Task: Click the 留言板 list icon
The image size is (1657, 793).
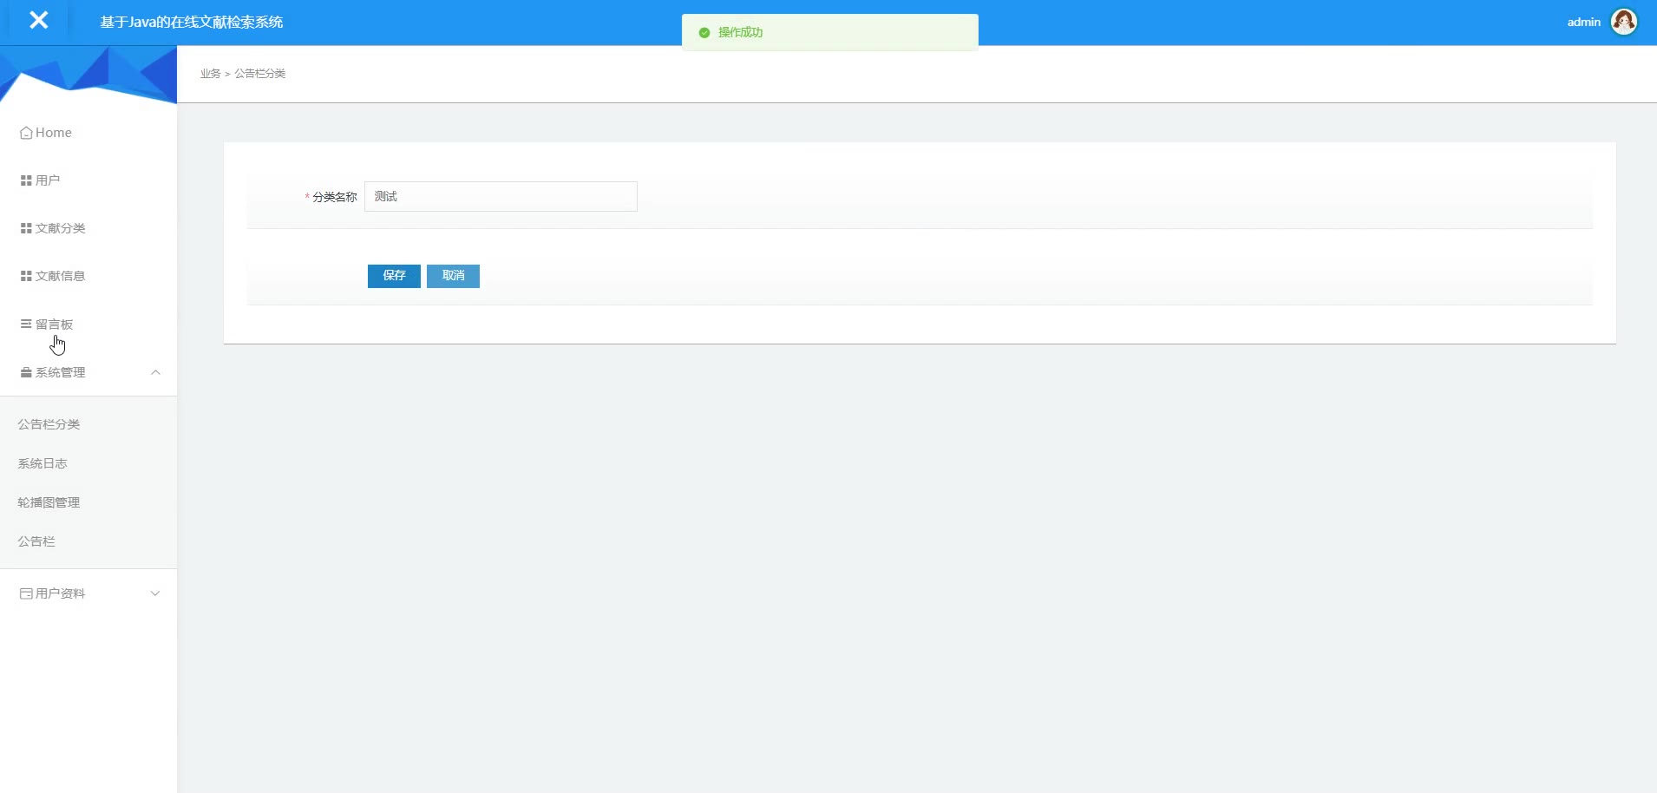Action: pyautogui.click(x=26, y=324)
